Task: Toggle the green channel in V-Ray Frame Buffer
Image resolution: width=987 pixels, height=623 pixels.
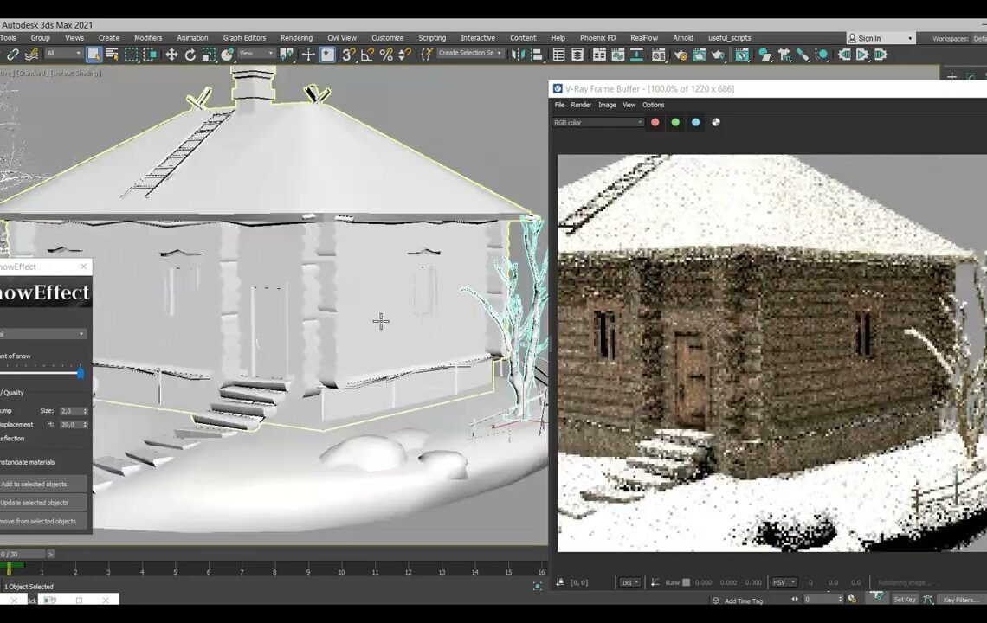Action: tap(675, 122)
